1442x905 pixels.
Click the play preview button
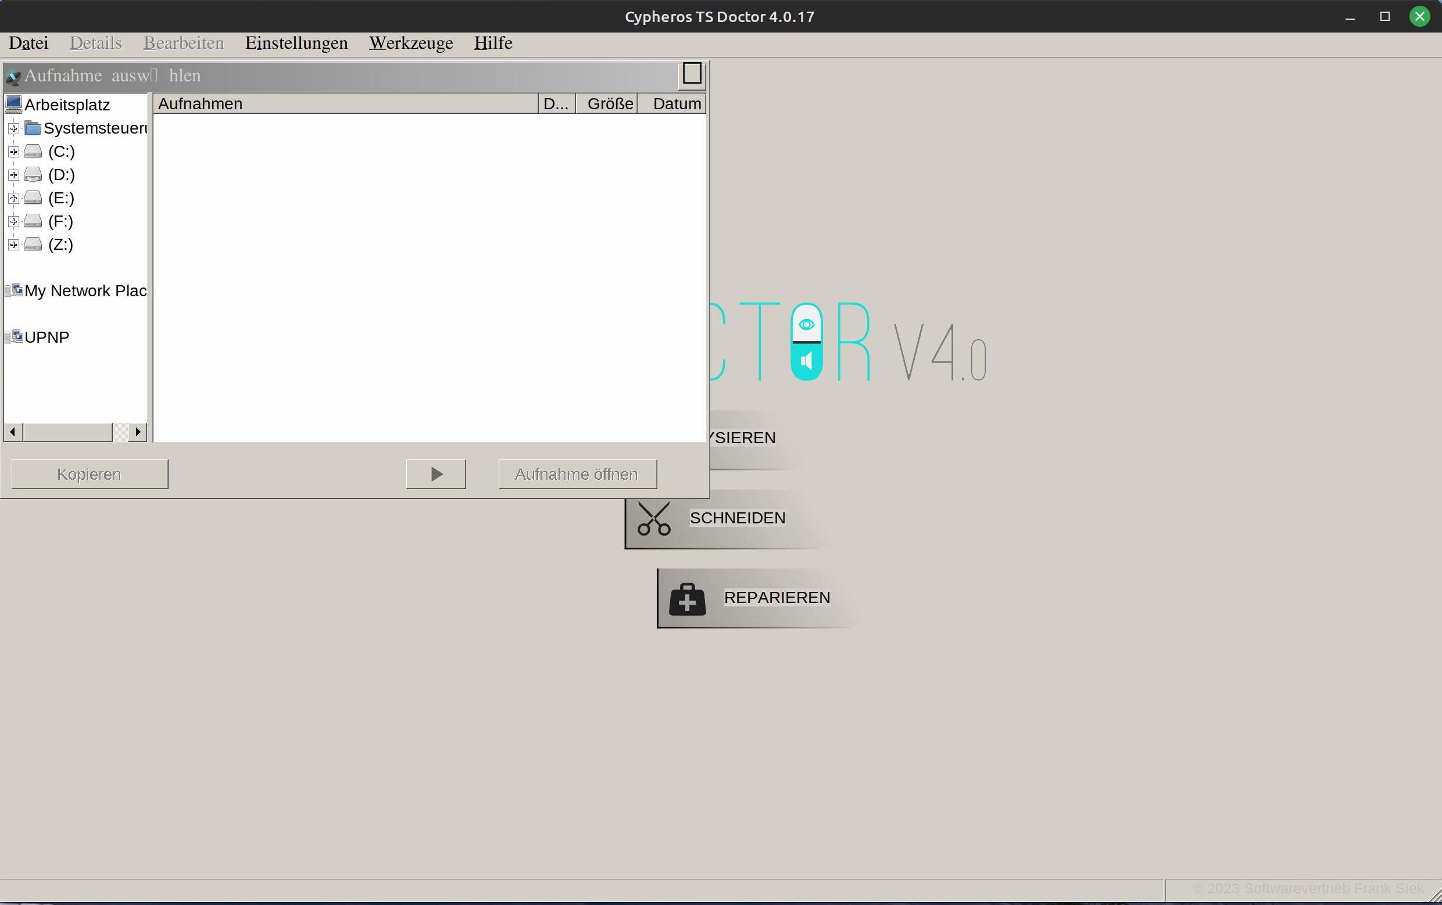coord(436,474)
